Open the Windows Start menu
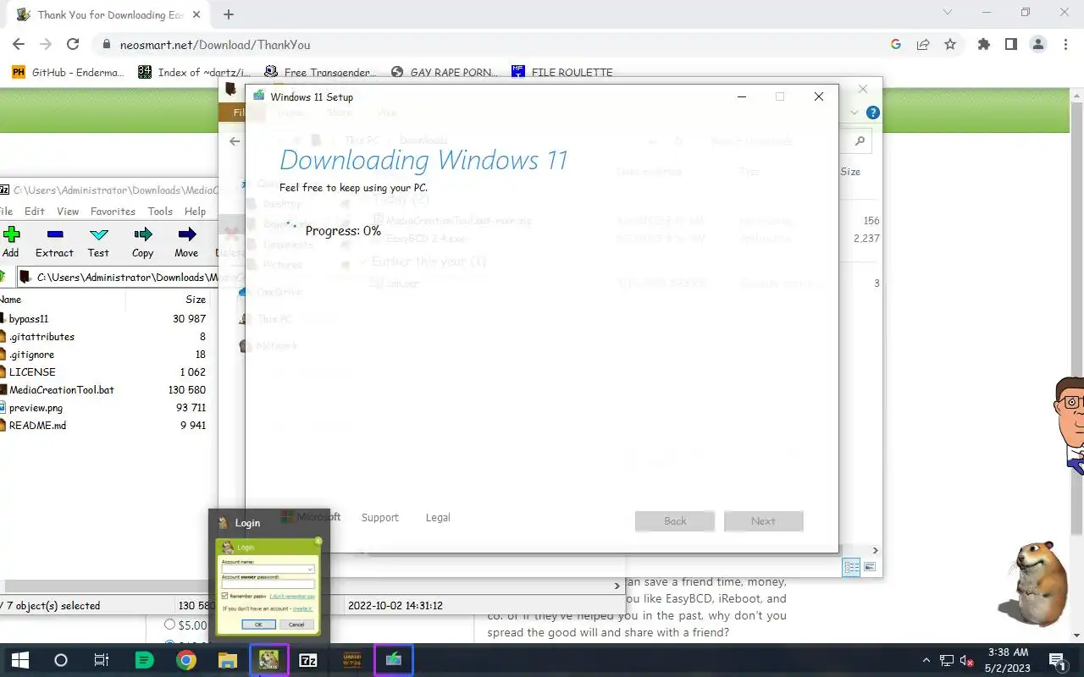Screen dimensions: 1084x677 point(19,660)
